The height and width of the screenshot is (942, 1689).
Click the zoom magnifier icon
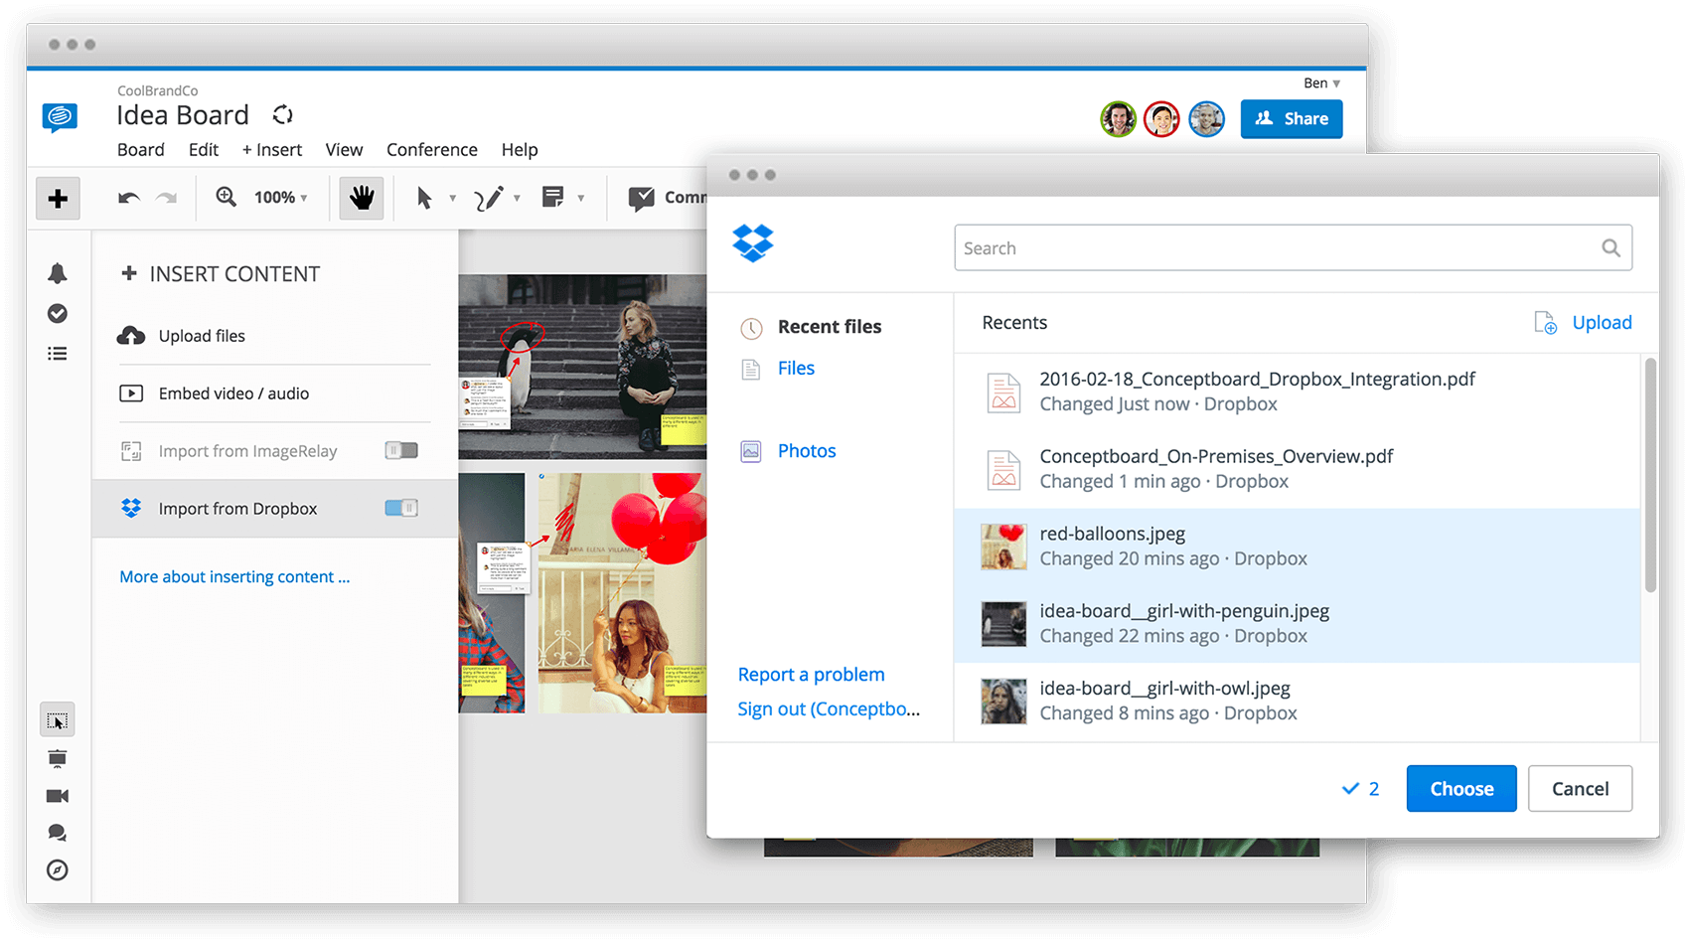[x=227, y=197]
